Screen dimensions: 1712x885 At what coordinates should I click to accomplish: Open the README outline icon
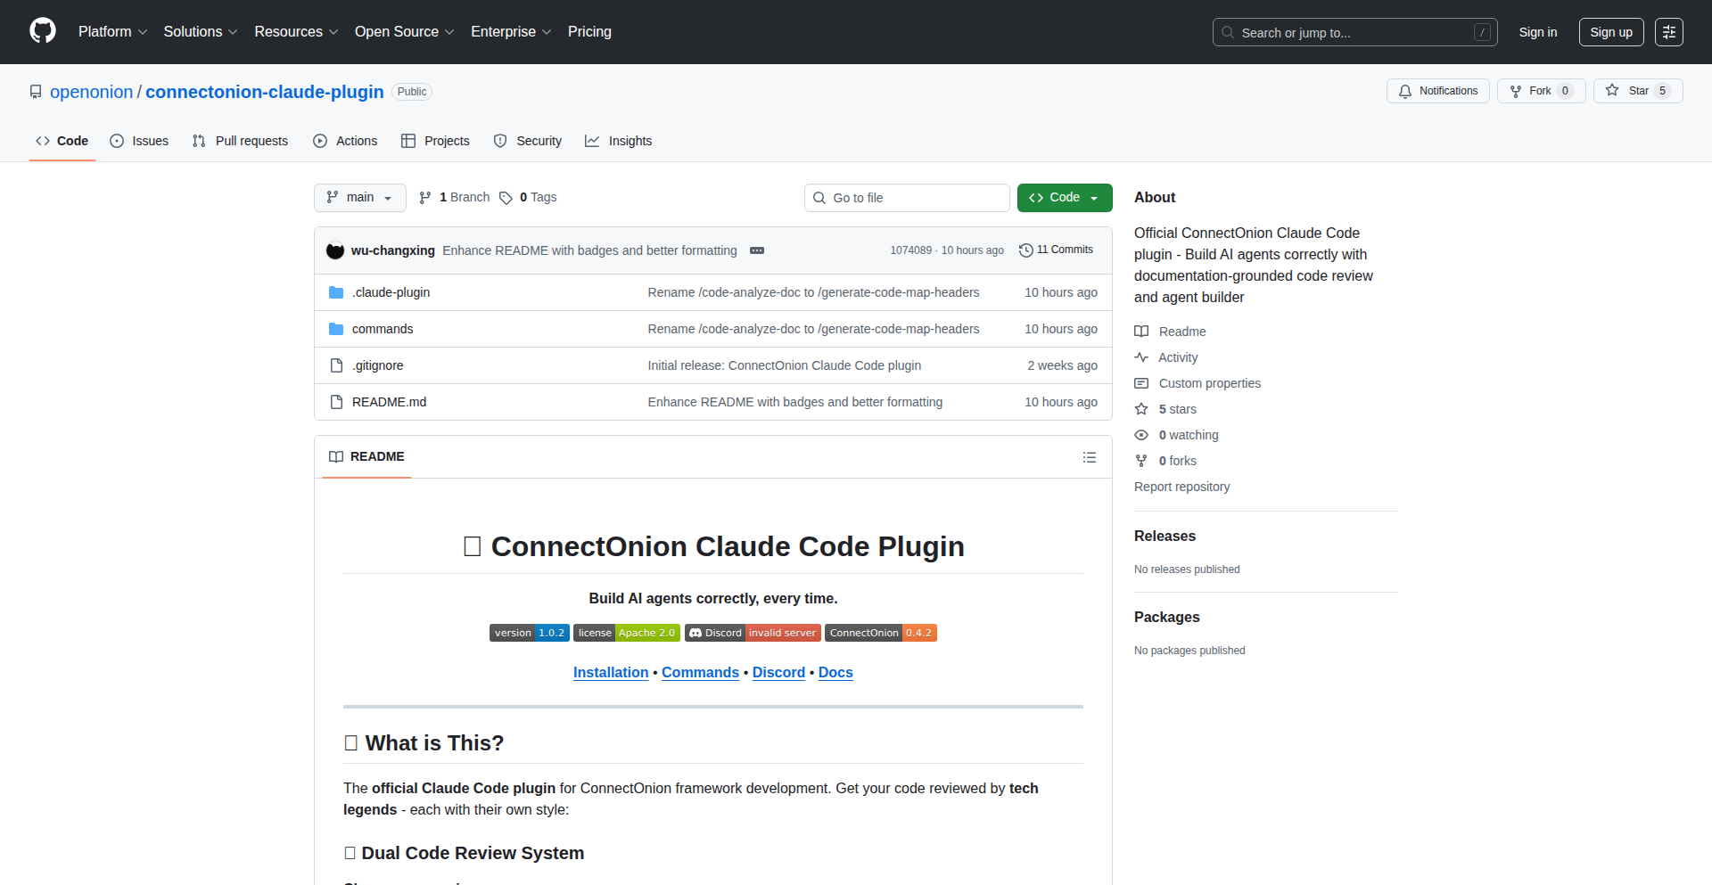(1089, 457)
